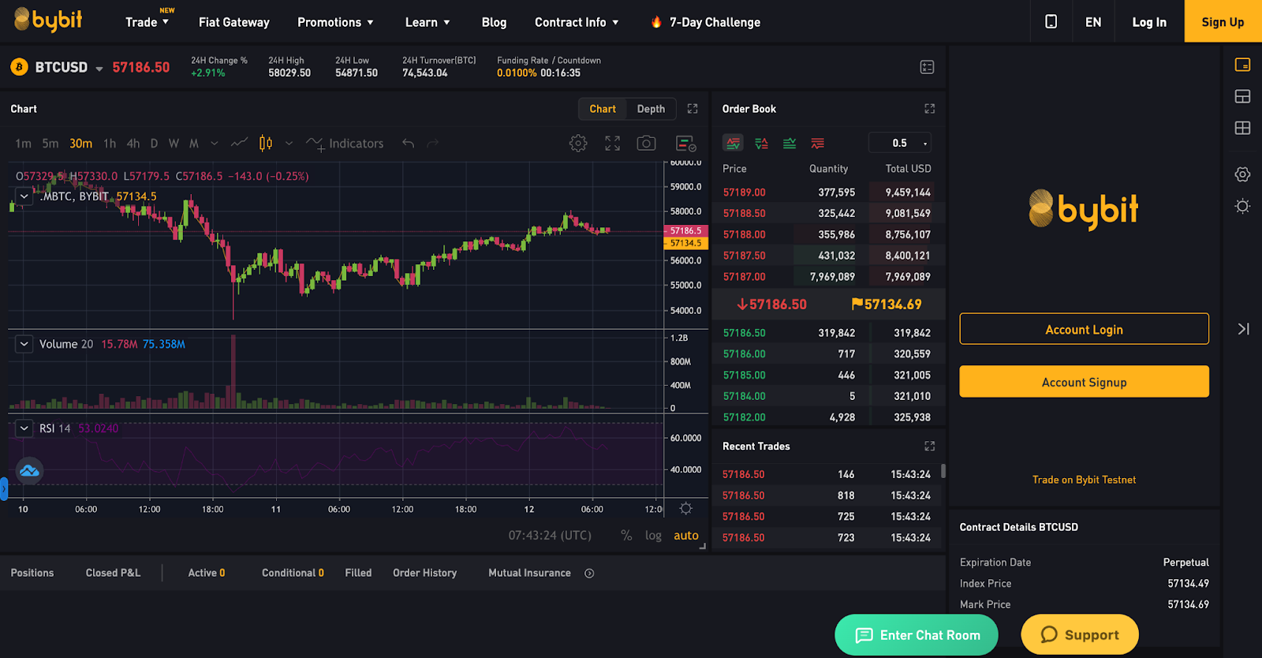Toggle TradingView fullscreen mode icon

point(613,143)
